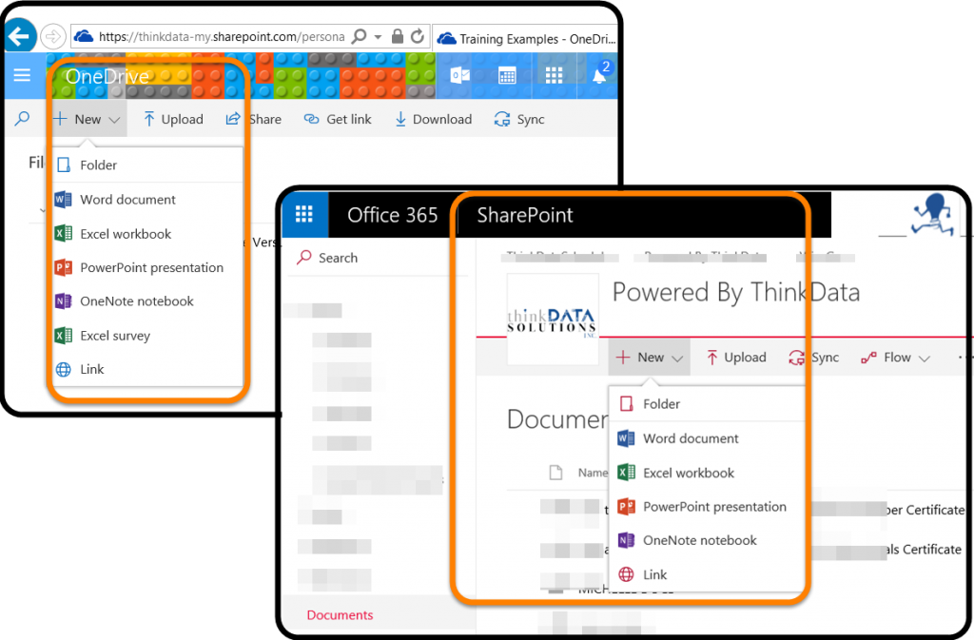Click the browser back arrow button

click(x=20, y=37)
